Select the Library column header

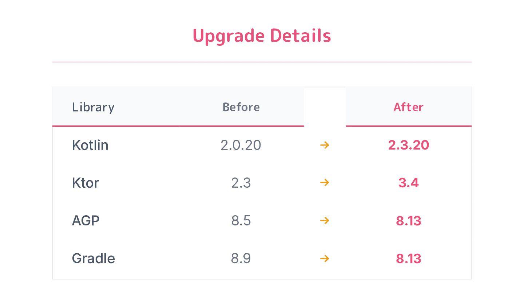pyautogui.click(x=93, y=107)
